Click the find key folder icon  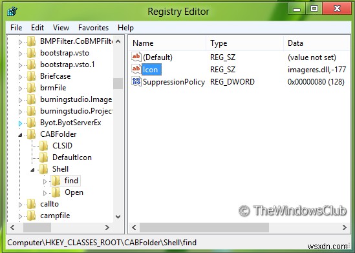(56, 181)
